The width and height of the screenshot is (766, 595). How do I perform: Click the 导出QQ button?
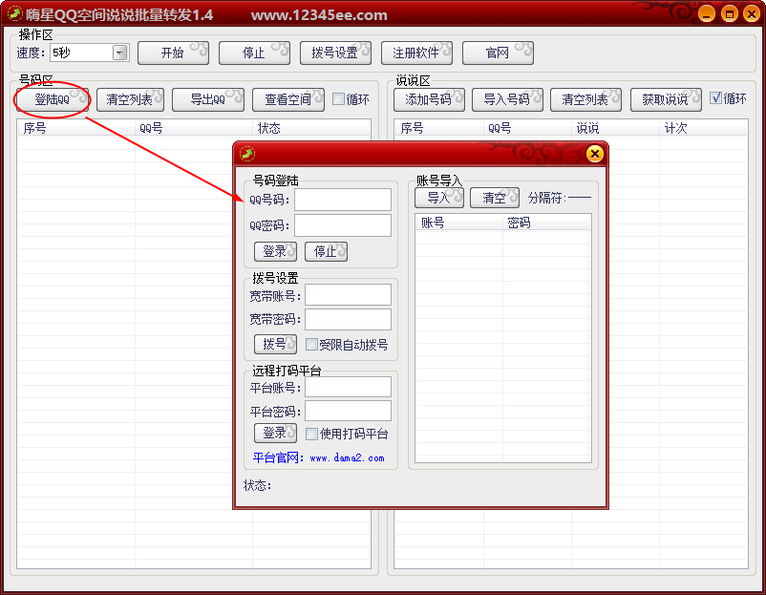tap(208, 99)
